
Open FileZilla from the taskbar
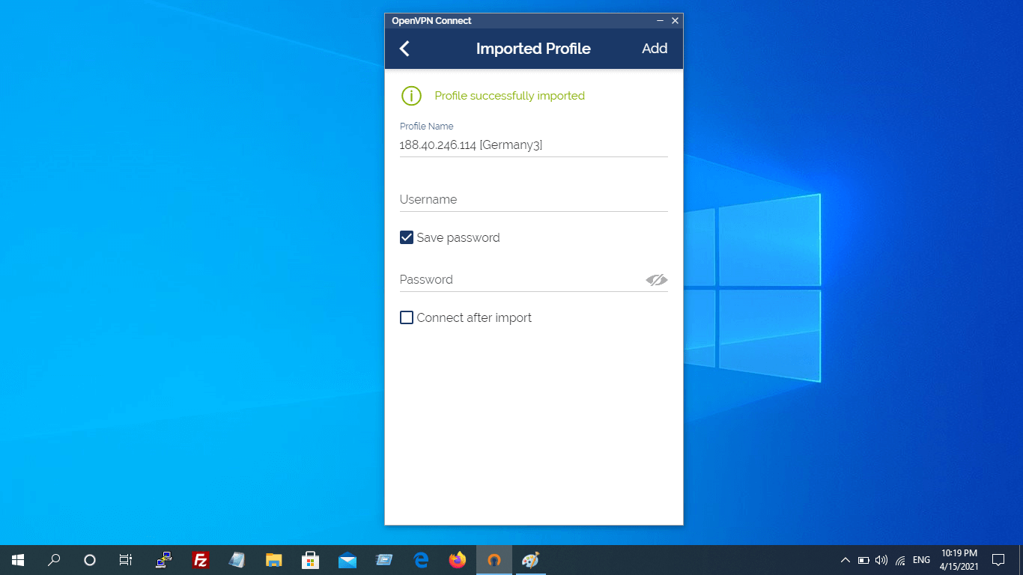click(x=200, y=560)
